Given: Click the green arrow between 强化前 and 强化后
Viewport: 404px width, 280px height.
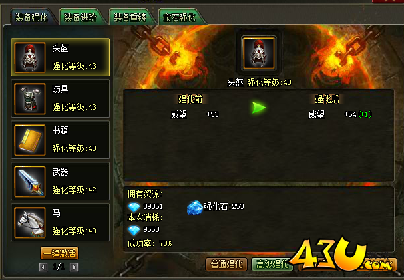Looking at the screenshot, I should [x=259, y=108].
